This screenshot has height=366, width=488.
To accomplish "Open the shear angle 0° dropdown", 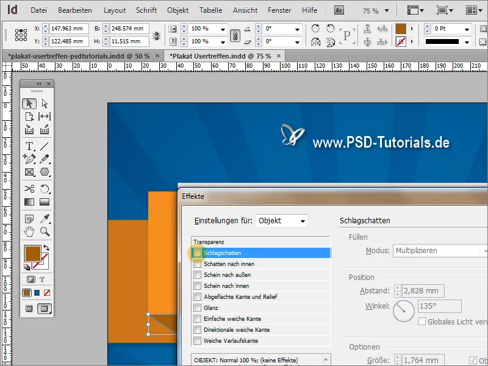I will (x=297, y=42).
